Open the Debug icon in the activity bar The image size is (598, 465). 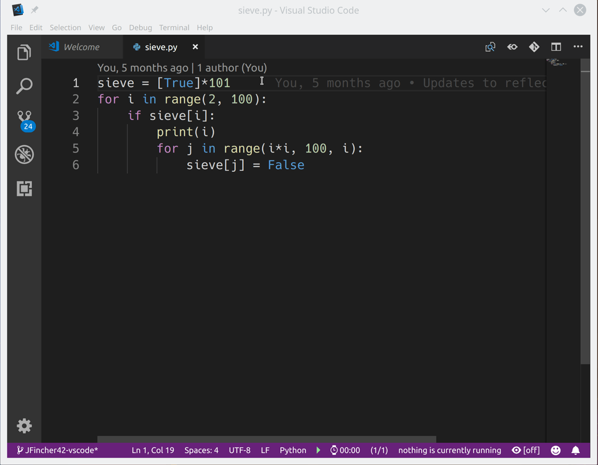coord(24,154)
